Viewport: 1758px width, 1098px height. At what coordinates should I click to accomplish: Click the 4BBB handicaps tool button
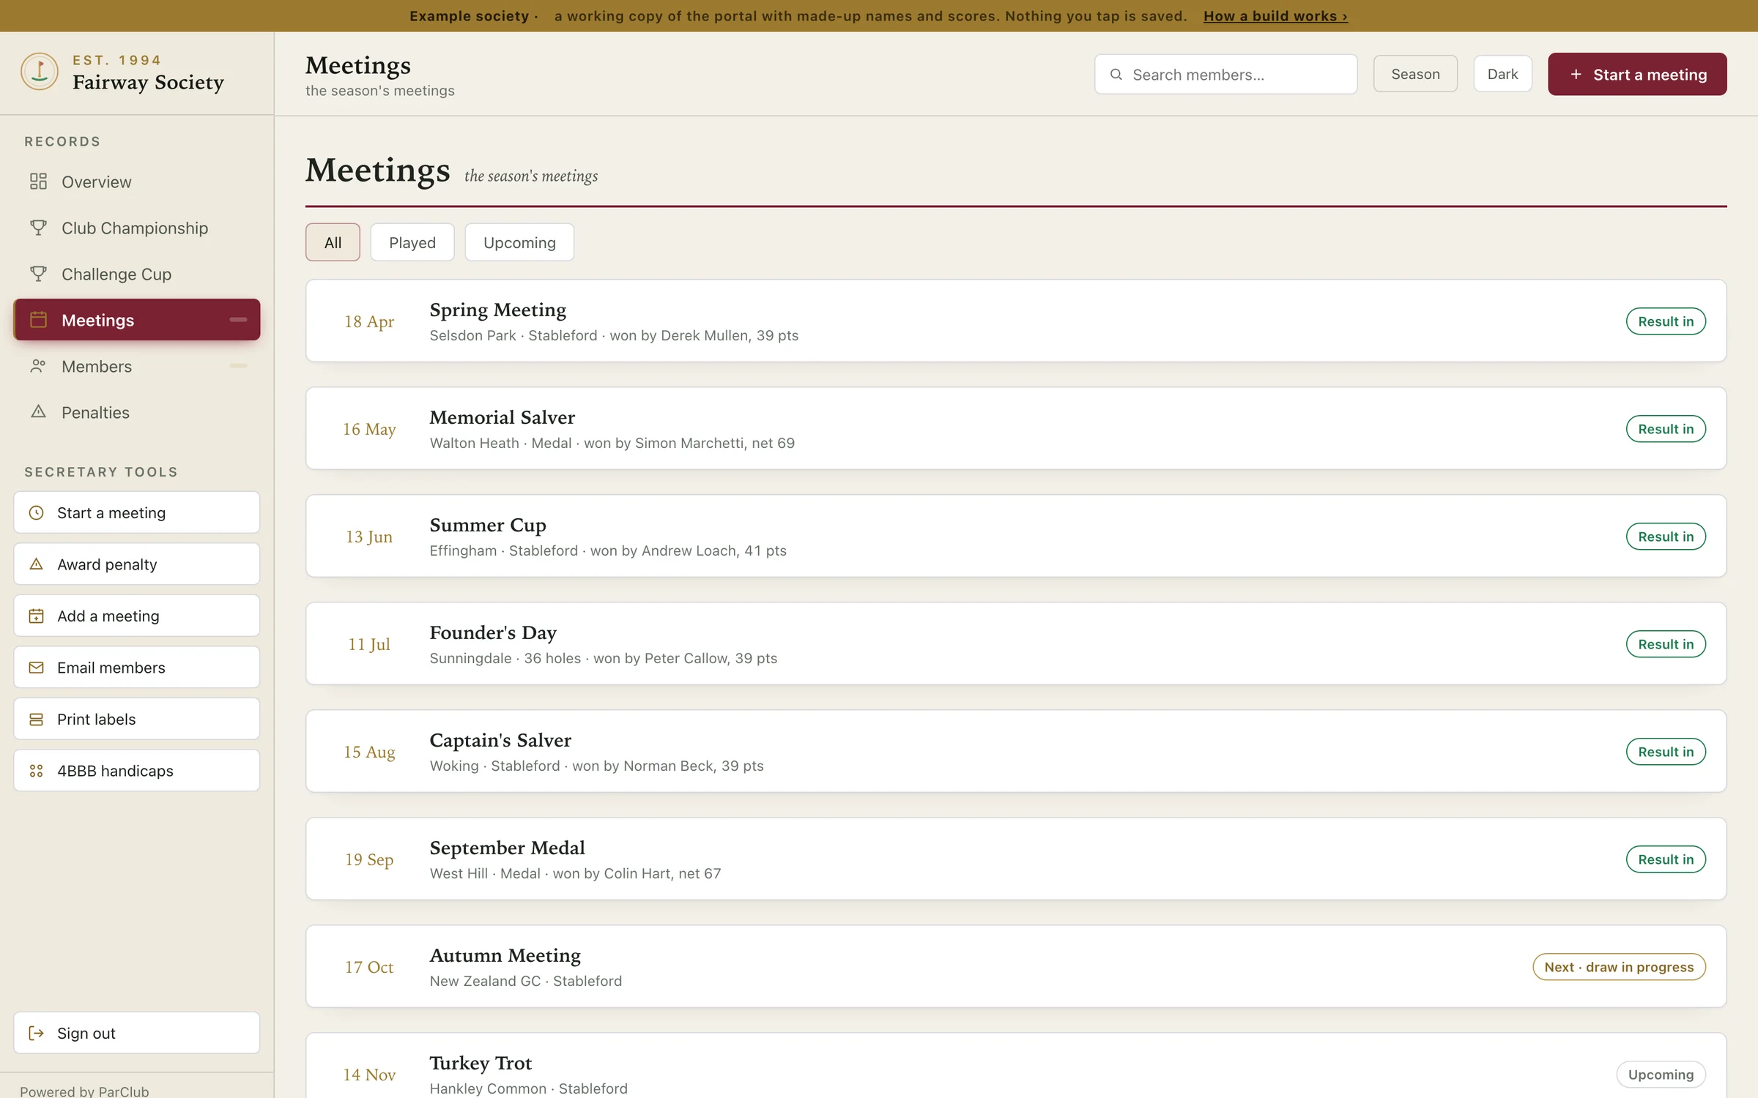click(137, 771)
